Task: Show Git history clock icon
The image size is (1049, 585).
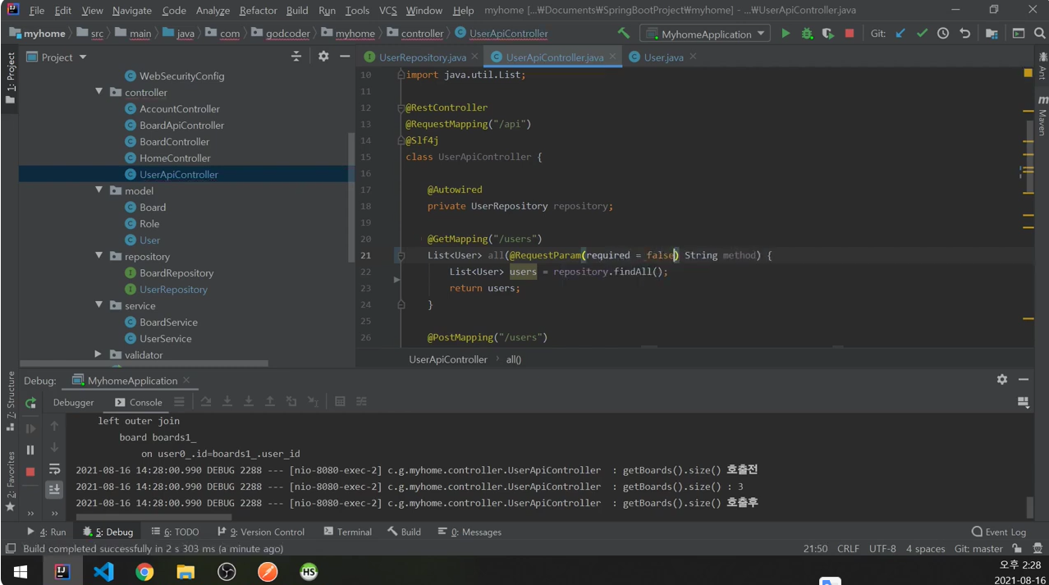Action: 943,34
